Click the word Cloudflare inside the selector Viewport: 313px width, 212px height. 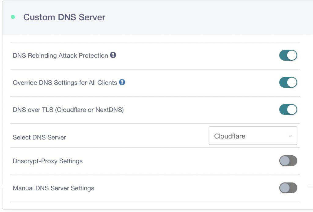coord(230,136)
